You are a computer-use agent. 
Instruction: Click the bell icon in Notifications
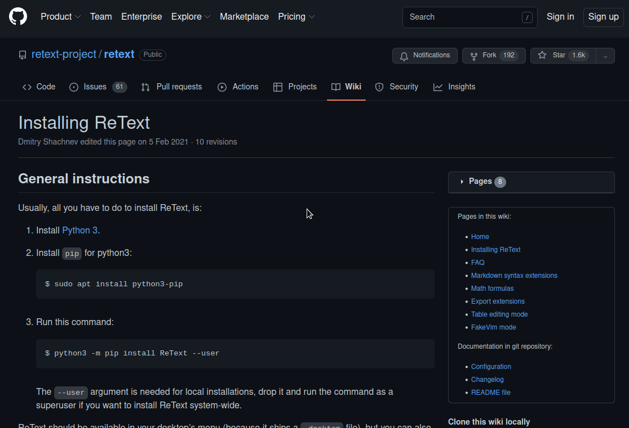click(404, 56)
